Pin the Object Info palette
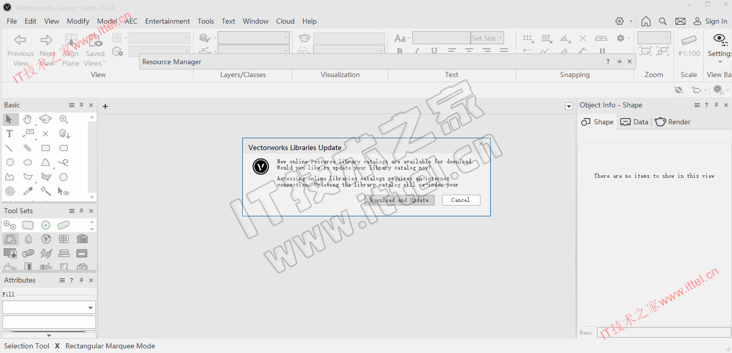 [716, 105]
